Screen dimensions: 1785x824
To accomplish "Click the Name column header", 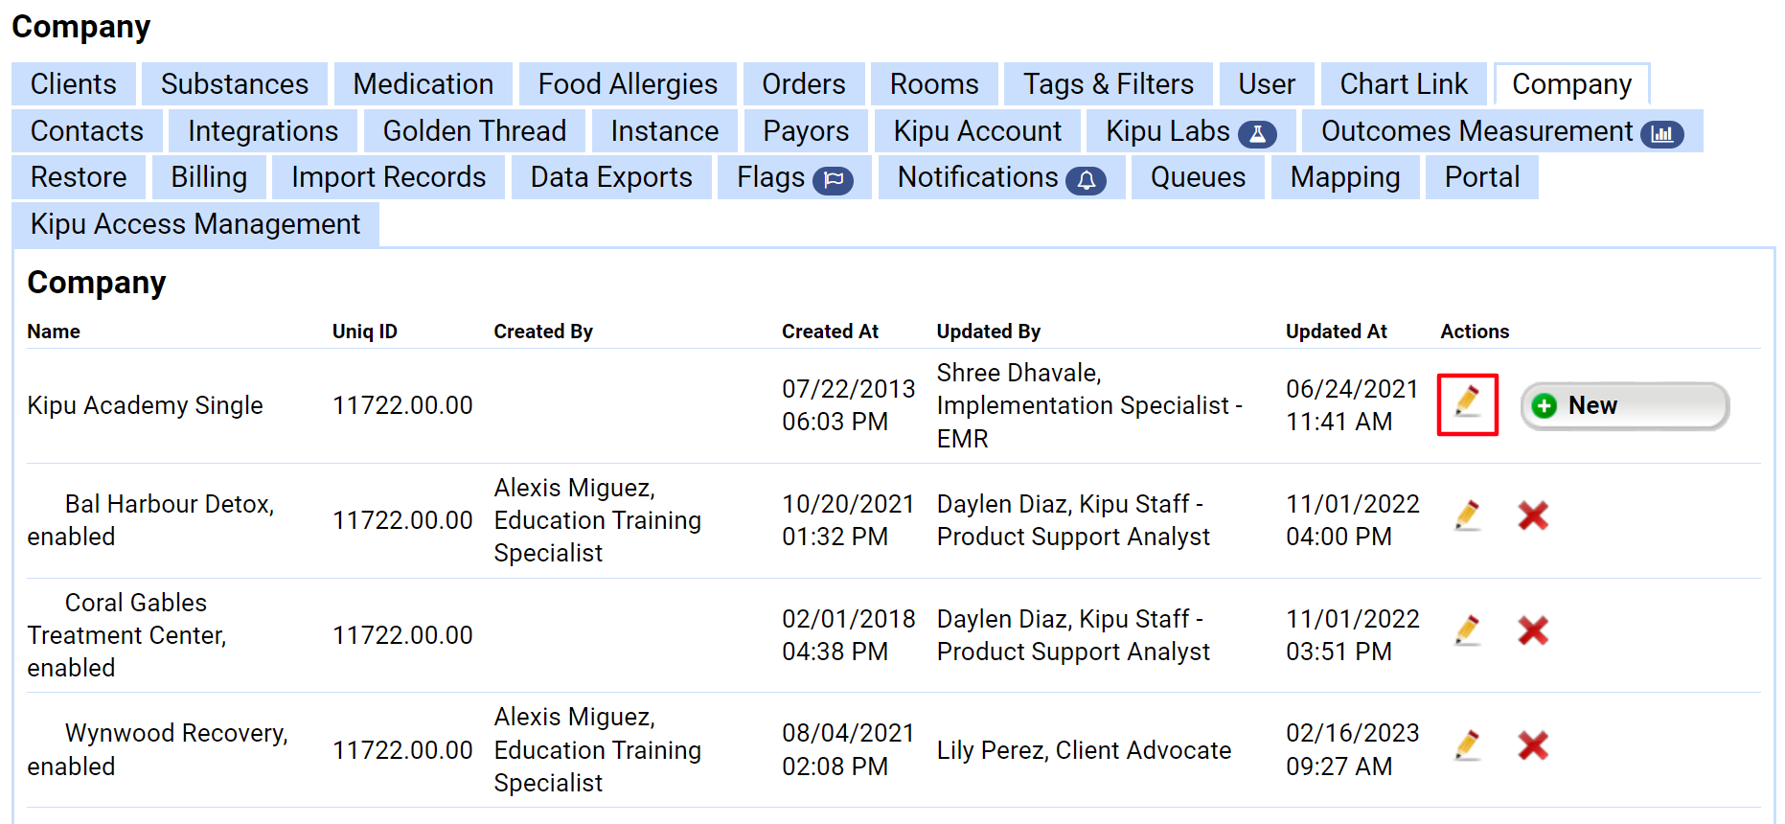I will tap(53, 332).
